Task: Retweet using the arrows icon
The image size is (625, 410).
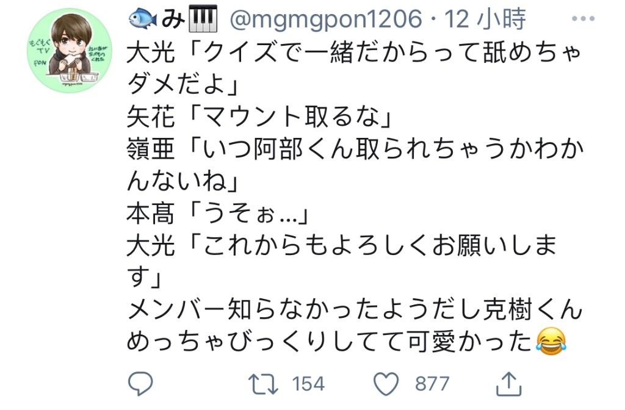Action: click(263, 384)
